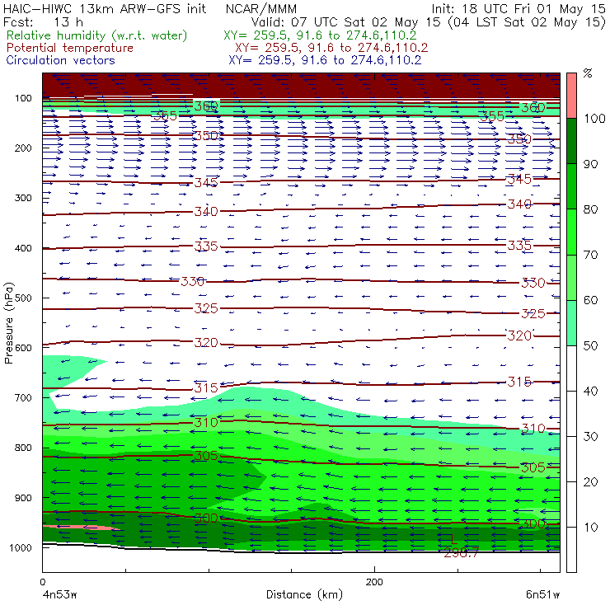Click the colorbar '50' tick label
The width and height of the screenshot is (610, 610).
(x=590, y=346)
